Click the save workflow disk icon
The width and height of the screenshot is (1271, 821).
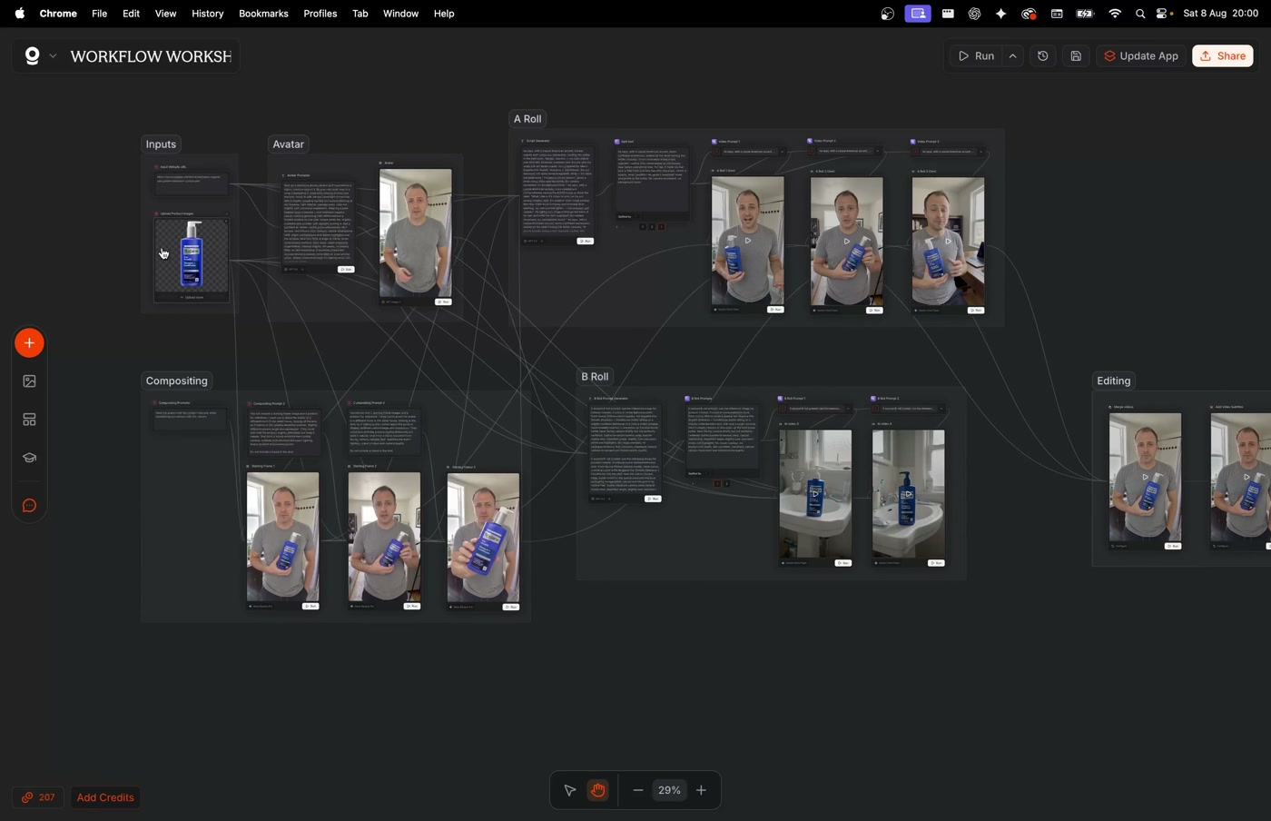(1076, 56)
